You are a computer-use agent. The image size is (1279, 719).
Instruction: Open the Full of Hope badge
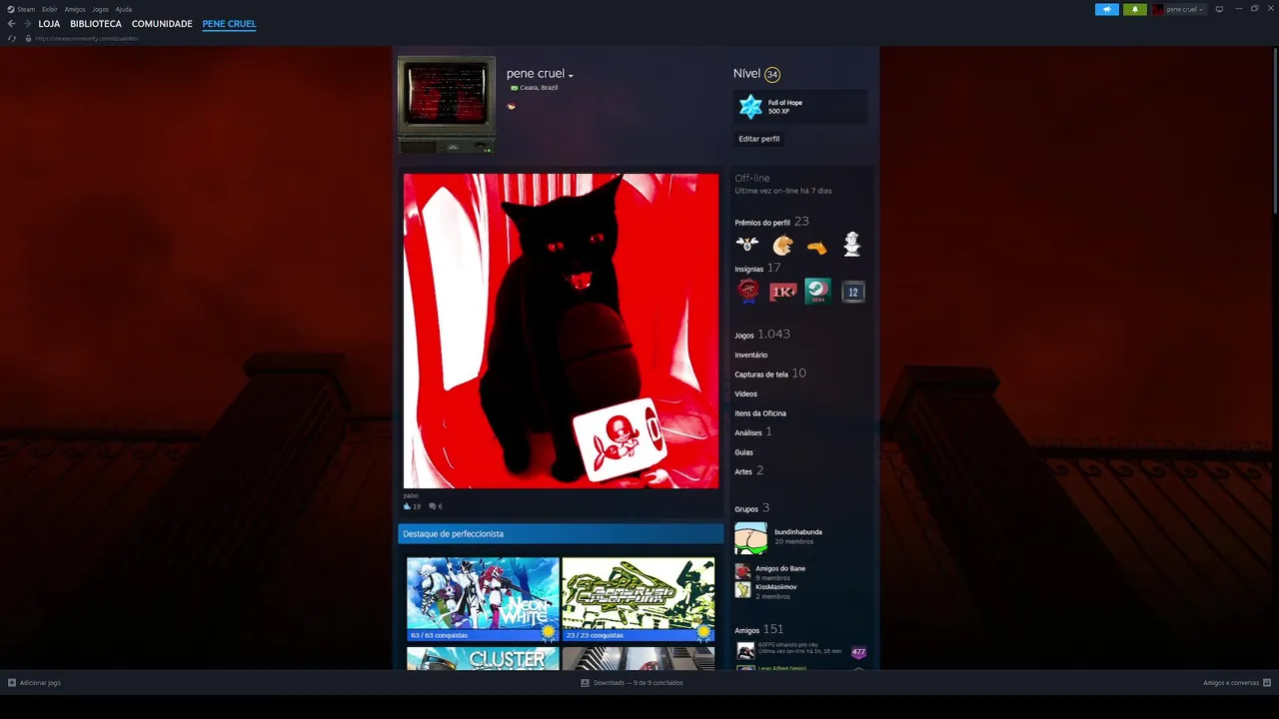(x=800, y=107)
